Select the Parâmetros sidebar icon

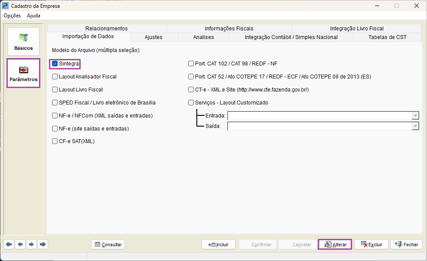pyautogui.click(x=23, y=73)
